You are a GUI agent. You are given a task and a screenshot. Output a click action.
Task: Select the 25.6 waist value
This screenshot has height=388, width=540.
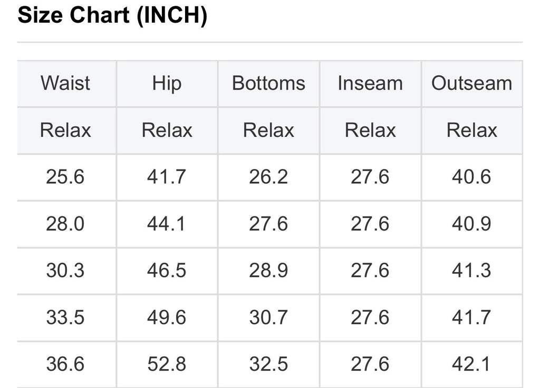point(65,177)
